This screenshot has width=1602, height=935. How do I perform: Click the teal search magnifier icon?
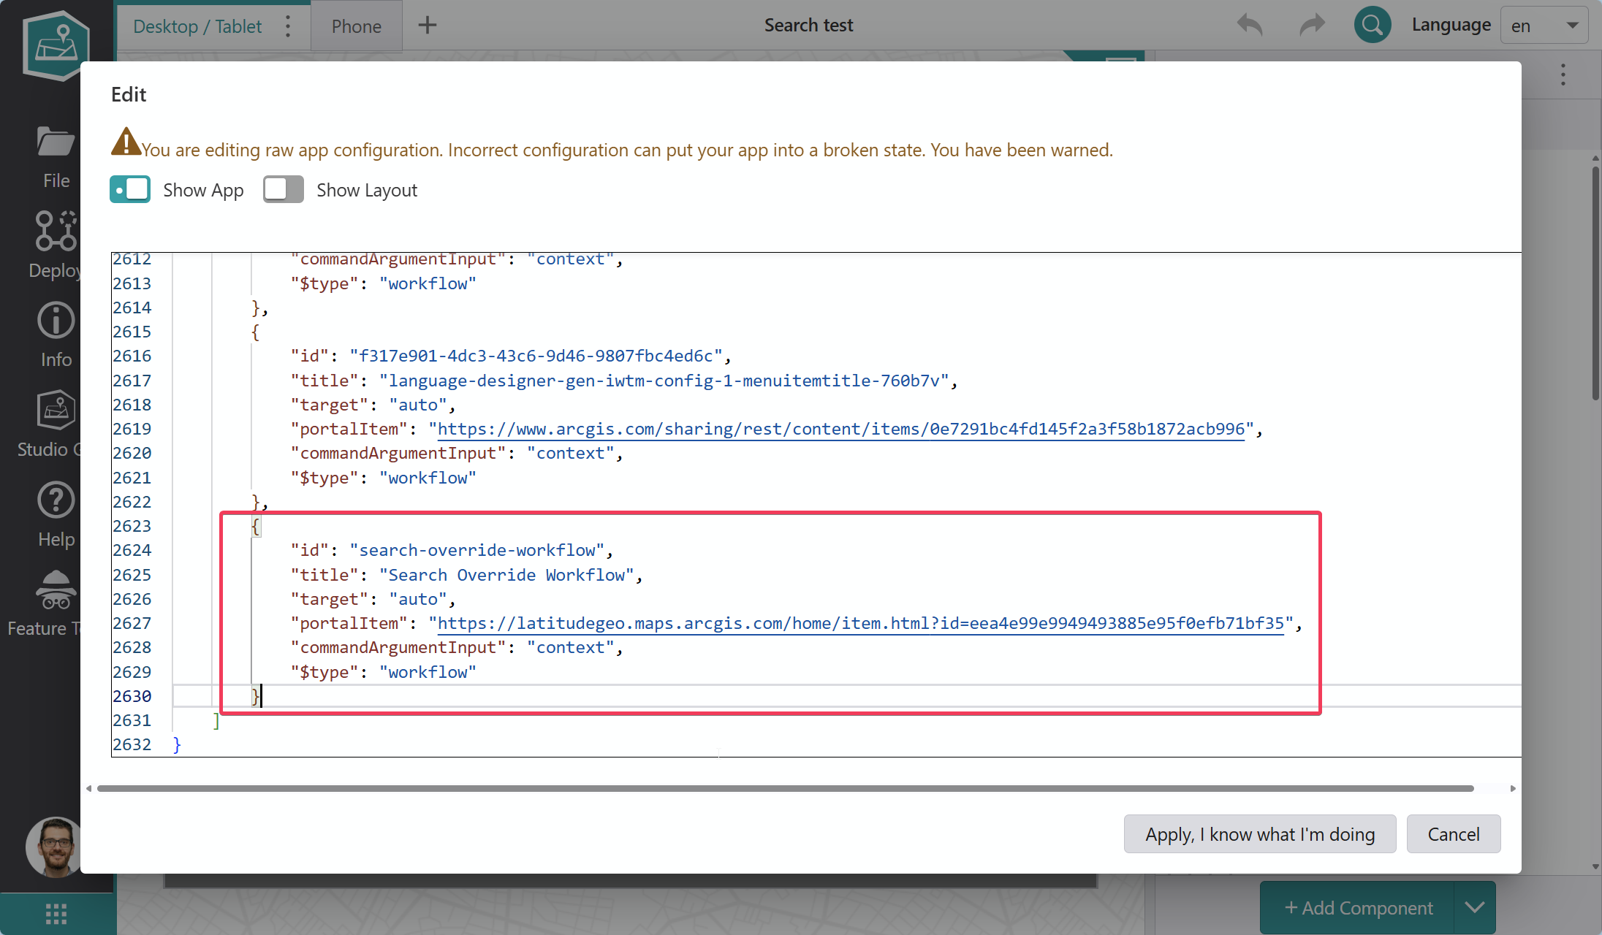[1372, 26]
